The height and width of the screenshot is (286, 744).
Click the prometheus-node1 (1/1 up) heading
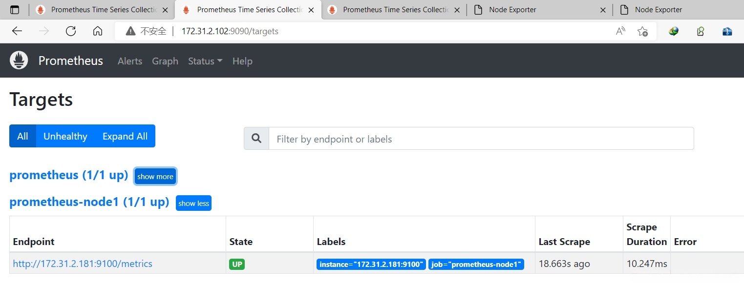[89, 202]
